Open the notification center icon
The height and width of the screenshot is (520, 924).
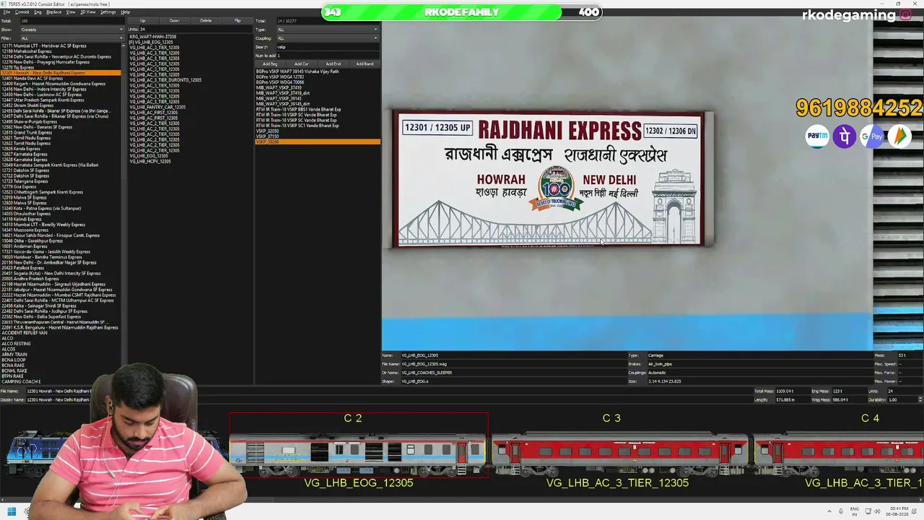tap(915, 512)
